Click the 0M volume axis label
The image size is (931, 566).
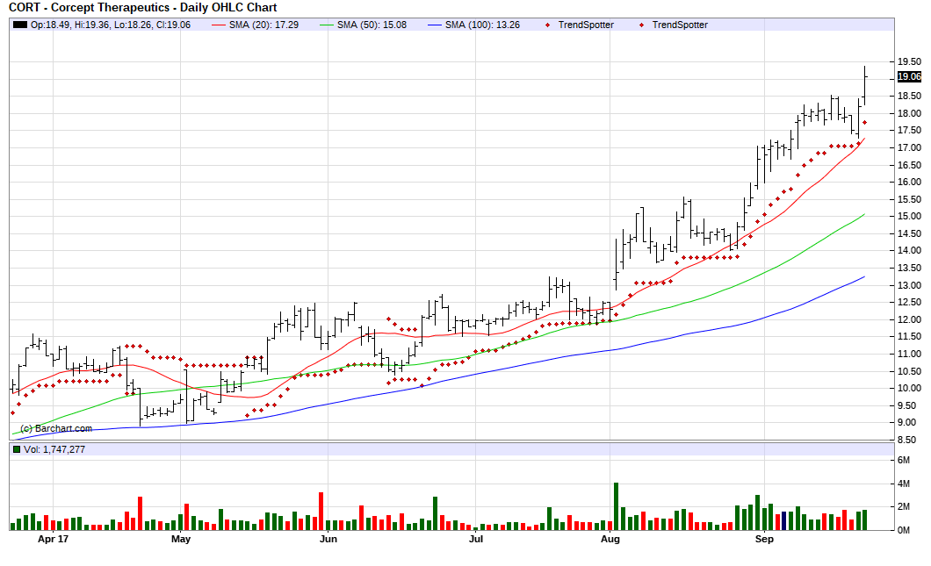click(x=903, y=530)
